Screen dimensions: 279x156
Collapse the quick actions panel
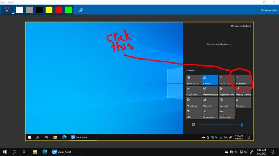tap(190, 71)
